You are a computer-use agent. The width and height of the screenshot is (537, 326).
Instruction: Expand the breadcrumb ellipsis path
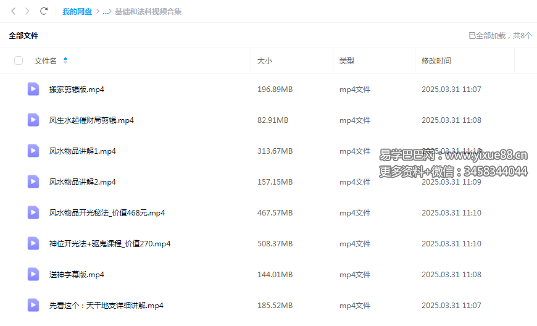[106, 12]
